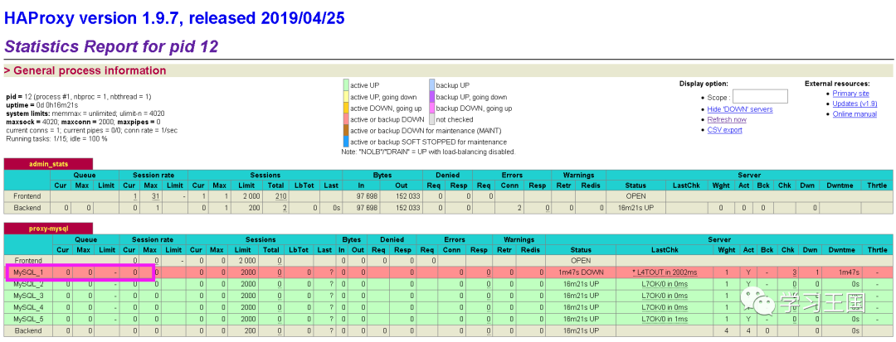This screenshot has width=896, height=342.
Task: Click the MySQL_1 Chk value '3'
Action: pos(795,272)
